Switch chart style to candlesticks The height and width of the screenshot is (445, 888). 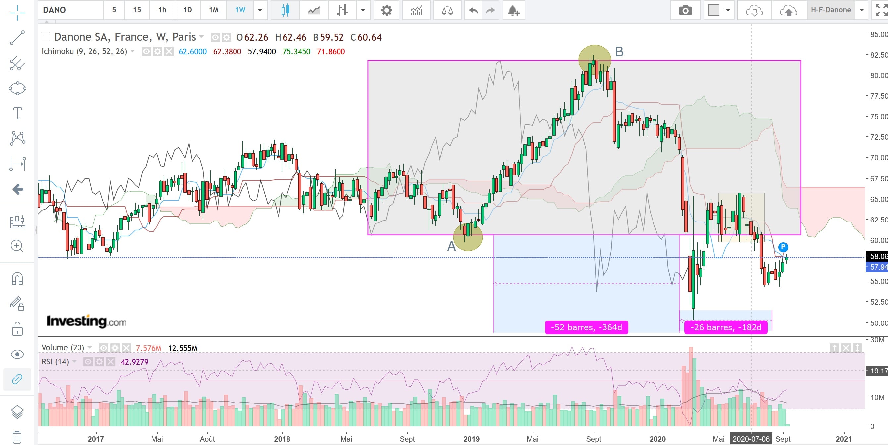pos(285,10)
